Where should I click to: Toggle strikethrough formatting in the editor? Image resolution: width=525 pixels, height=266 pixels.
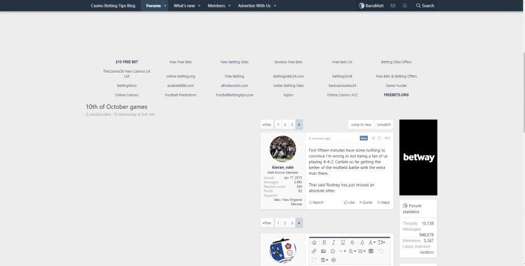352,242
